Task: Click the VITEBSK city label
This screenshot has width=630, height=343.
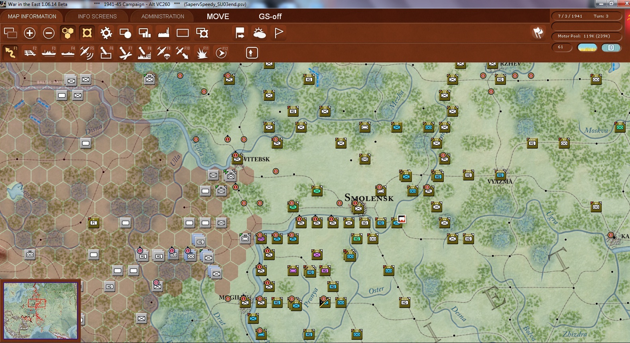Action: coord(256,159)
